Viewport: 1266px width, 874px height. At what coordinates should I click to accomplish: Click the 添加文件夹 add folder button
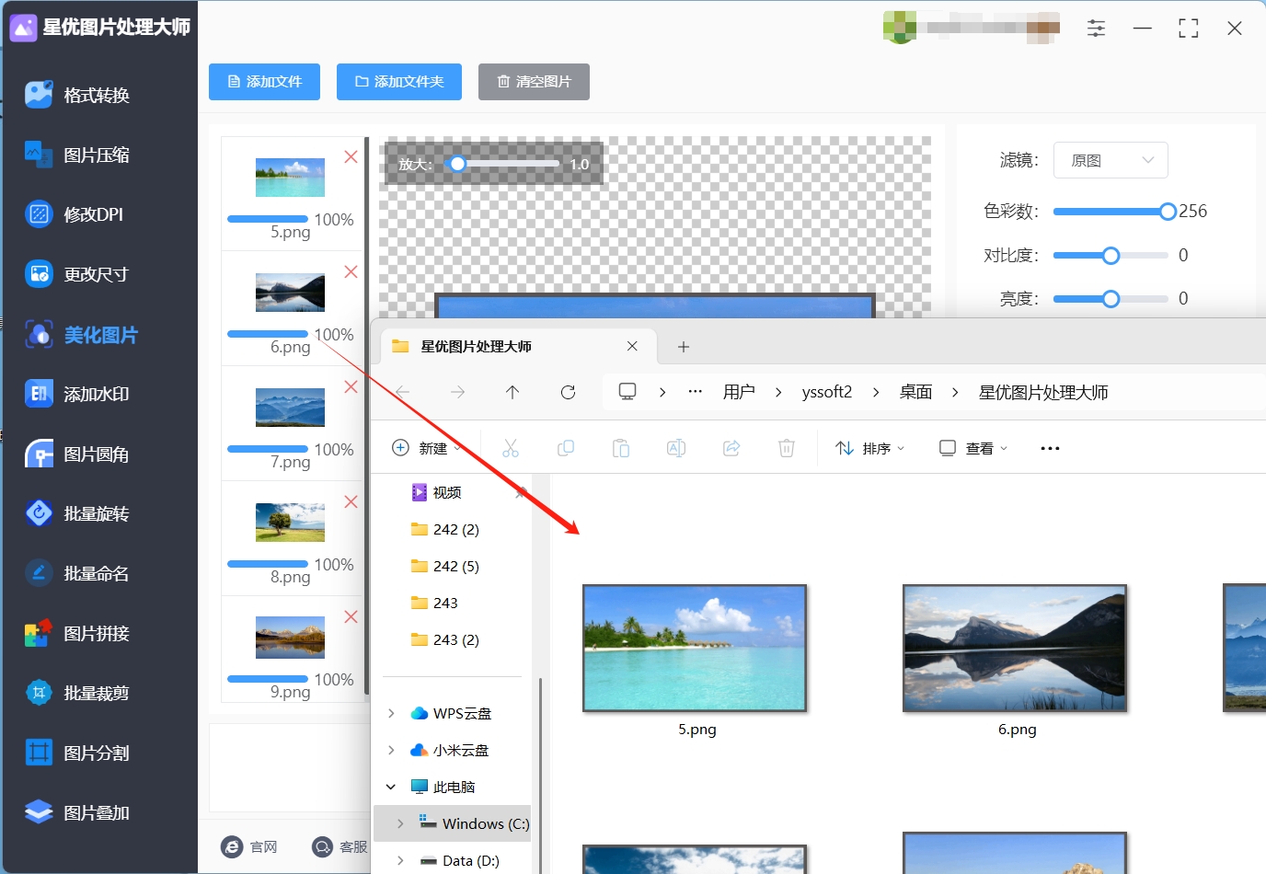(x=399, y=82)
